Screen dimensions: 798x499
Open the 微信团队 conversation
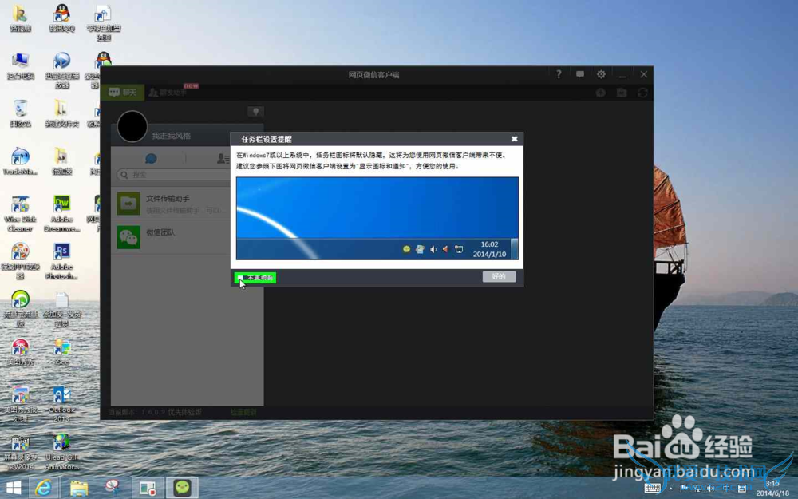(x=171, y=237)
